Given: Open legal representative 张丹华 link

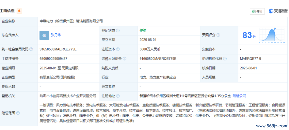Looking at the screenshot, I should (56, 35).
